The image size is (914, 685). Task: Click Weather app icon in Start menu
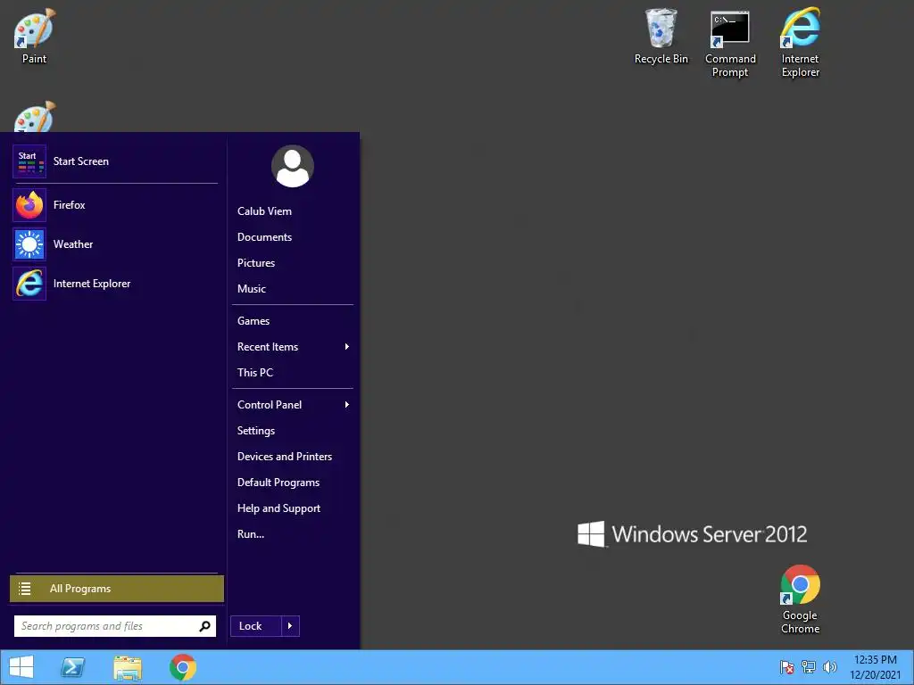click(x=29, y=244)
